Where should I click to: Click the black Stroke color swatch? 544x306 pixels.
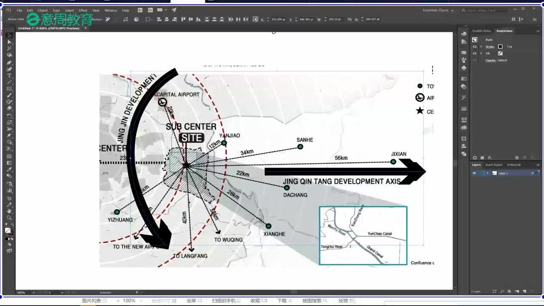500,47
